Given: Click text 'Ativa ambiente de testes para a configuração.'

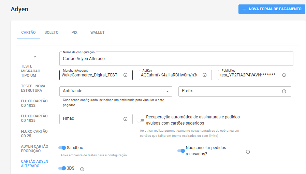Looking at the screenshot, I should (94, 155).
